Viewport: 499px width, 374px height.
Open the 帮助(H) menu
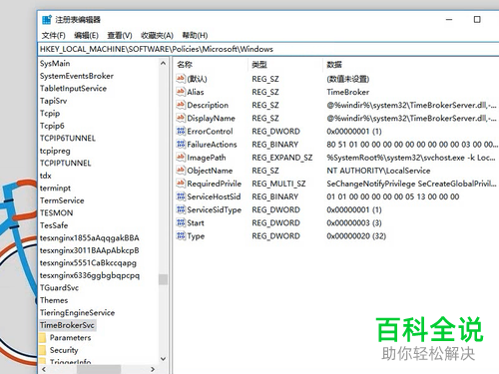click(x=195, y=35)
